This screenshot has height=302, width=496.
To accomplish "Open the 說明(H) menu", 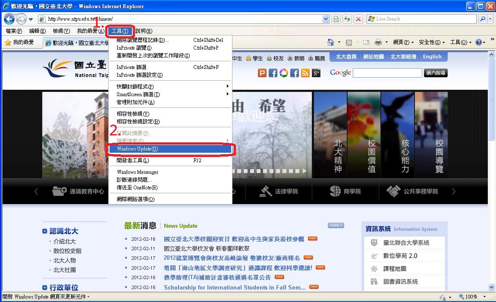I will click(144, 31).
